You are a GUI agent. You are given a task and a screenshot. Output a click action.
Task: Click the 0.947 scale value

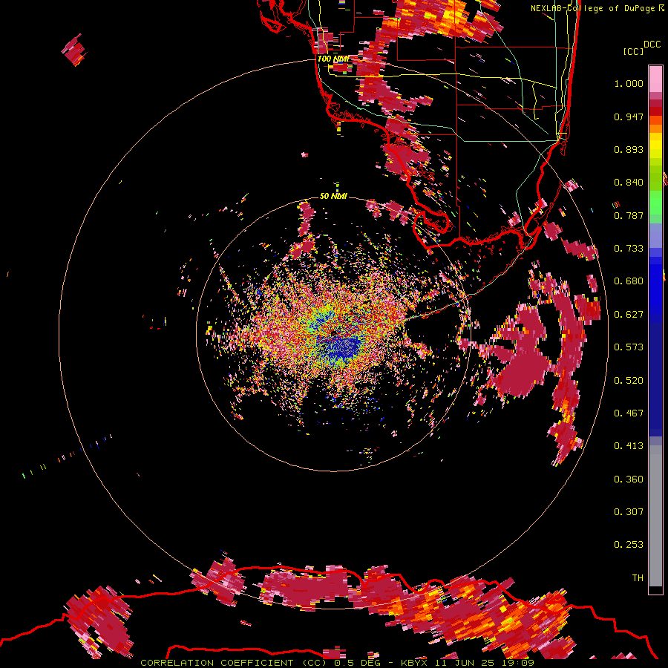click(629, 117)
